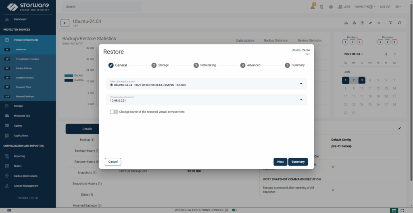413x213 pixels.
Task: Open the EN language dropdown
Action: point(398,7)
